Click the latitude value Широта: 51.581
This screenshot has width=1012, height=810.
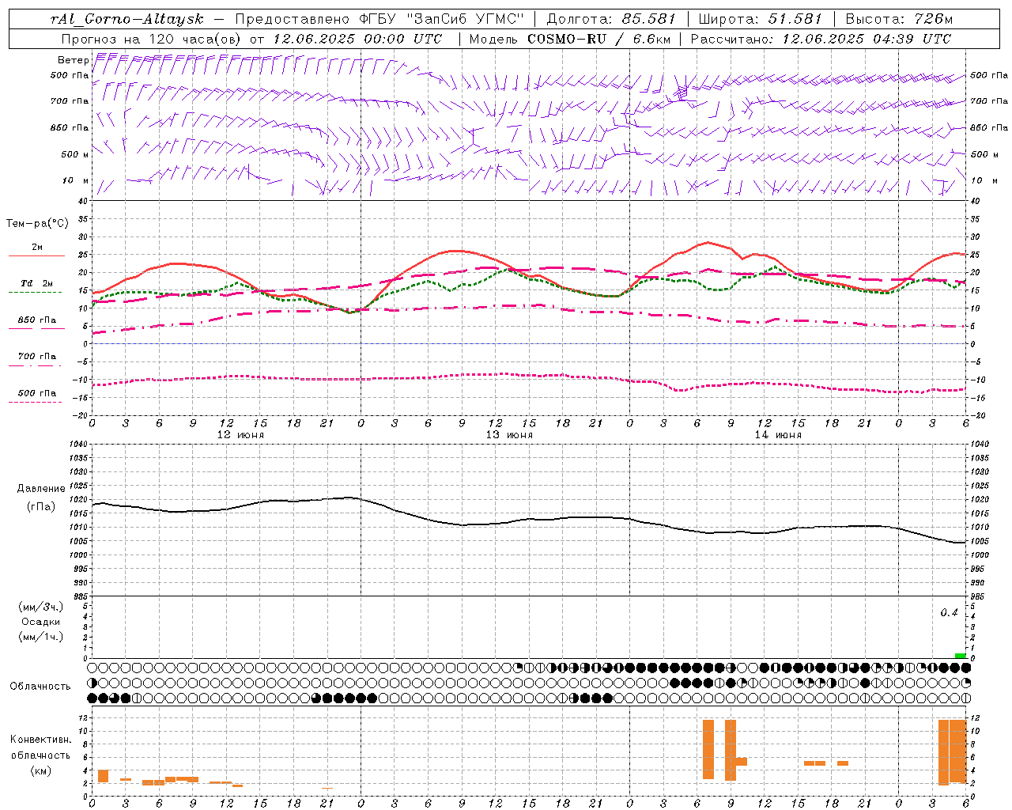[x=761, y=19]
